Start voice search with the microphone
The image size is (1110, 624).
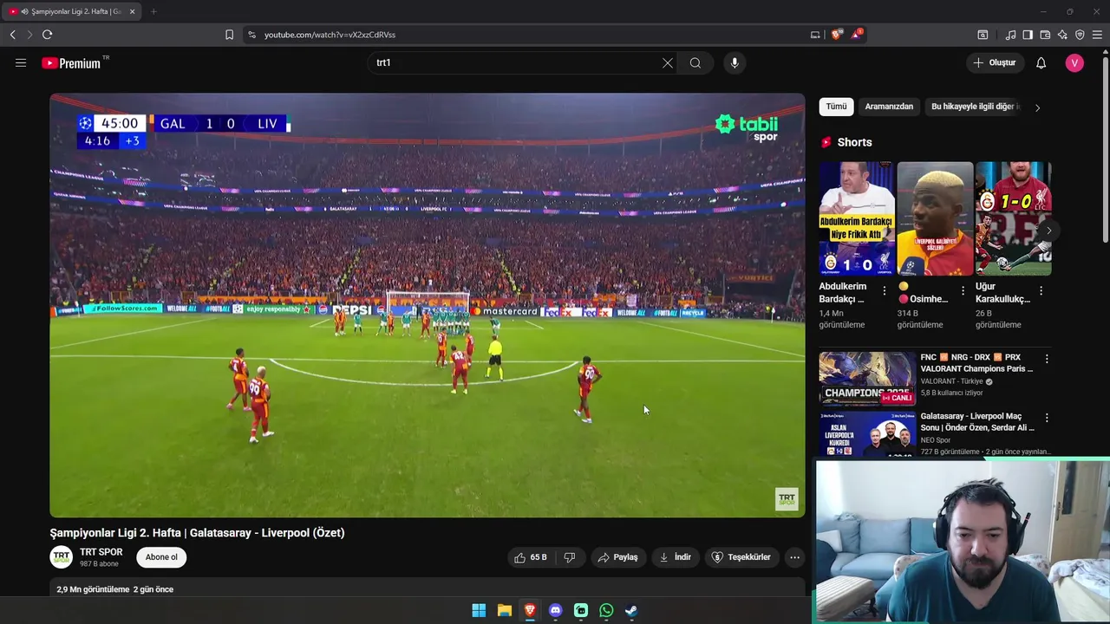coord(735,62)
